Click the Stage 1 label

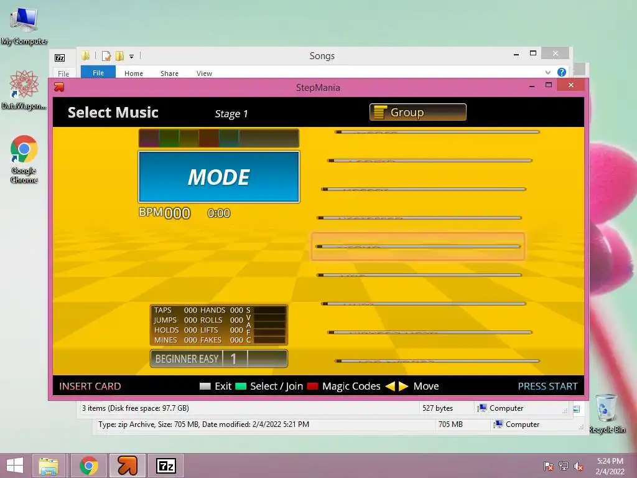tap(231, 114)
